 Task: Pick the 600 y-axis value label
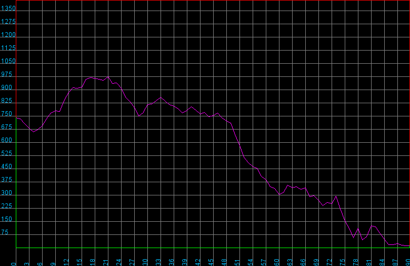(7, 140)
